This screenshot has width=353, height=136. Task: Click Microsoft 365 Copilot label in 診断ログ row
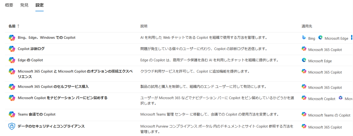(x=325, y=50)
